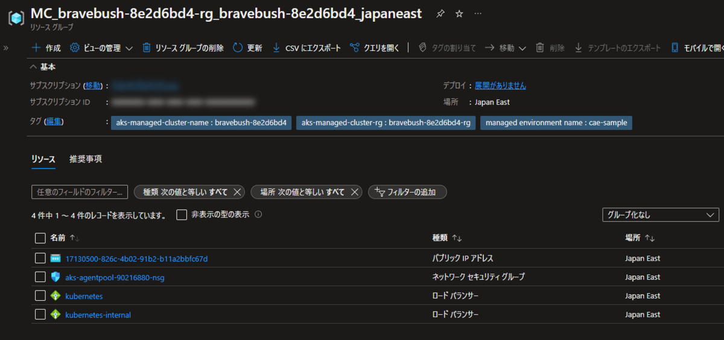Favorite this resource group with the star
Screen dimensions: 724x340
pos(459,14)
